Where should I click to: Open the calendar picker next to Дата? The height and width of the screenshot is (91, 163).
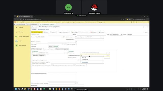pos(122,35)
